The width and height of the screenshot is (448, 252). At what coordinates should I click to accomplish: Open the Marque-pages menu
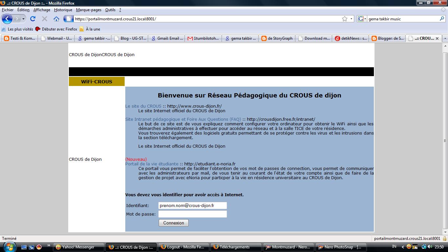click(x=89, y=10)
